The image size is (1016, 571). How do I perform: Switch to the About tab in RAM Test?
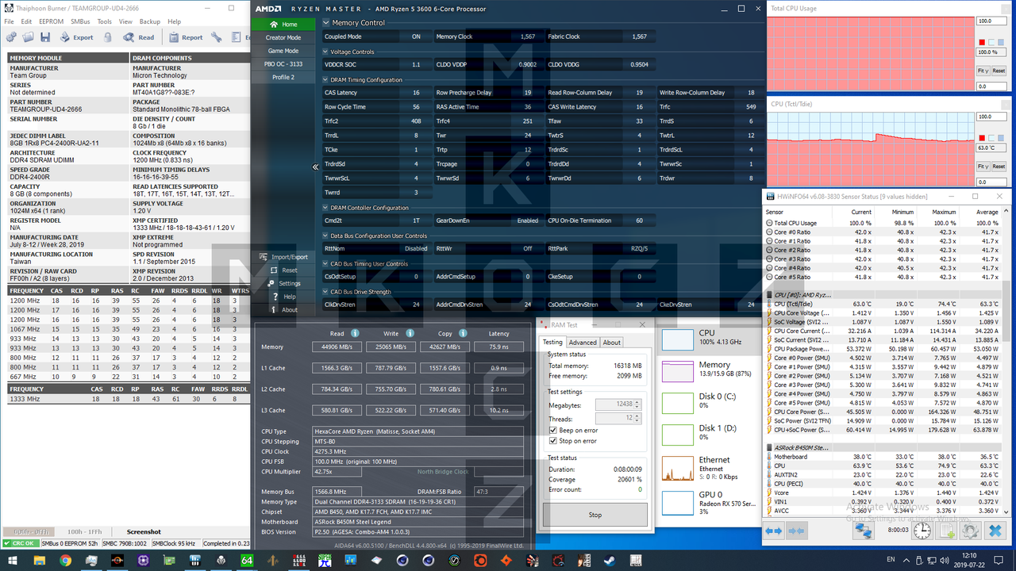611,343
